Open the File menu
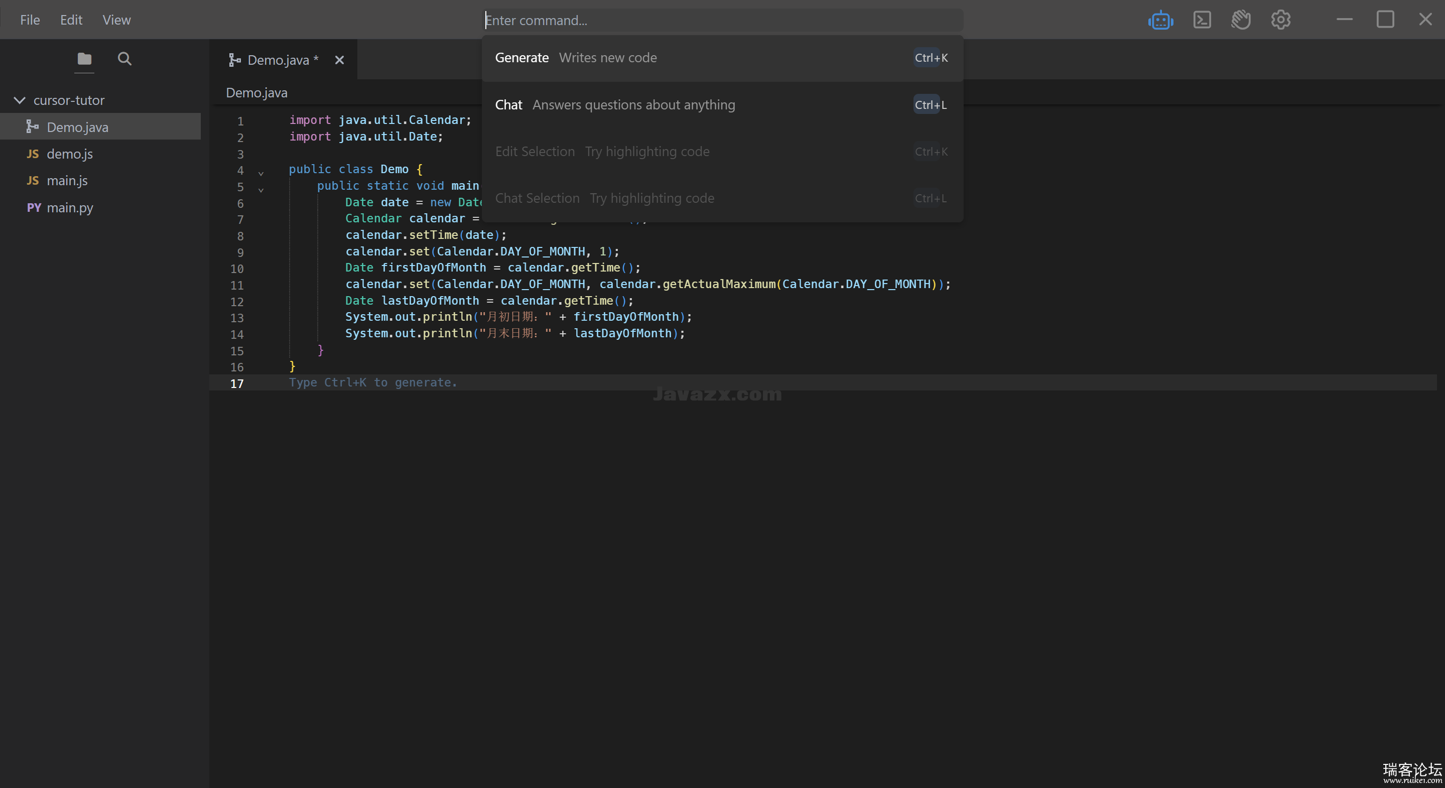Screen dimensions: 1445x788 pyautogui.click(x=30, y=20)
